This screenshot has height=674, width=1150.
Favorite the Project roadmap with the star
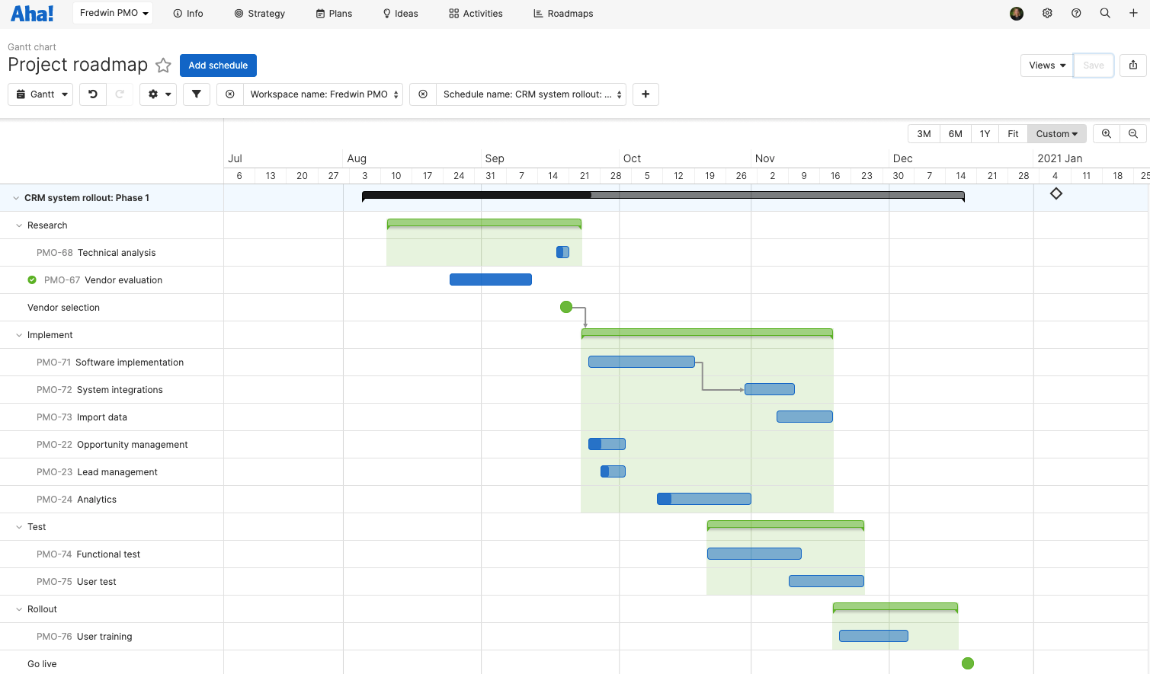point(163,65)
